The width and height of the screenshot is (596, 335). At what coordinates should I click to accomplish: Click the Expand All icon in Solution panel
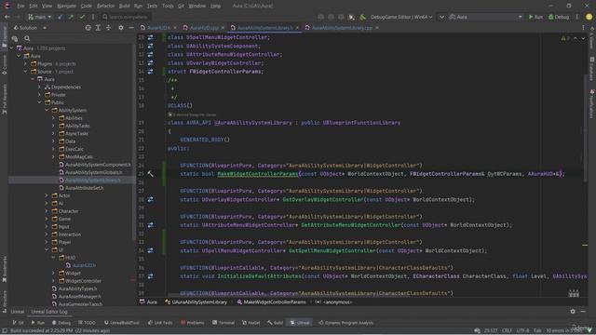pos(98,28)
